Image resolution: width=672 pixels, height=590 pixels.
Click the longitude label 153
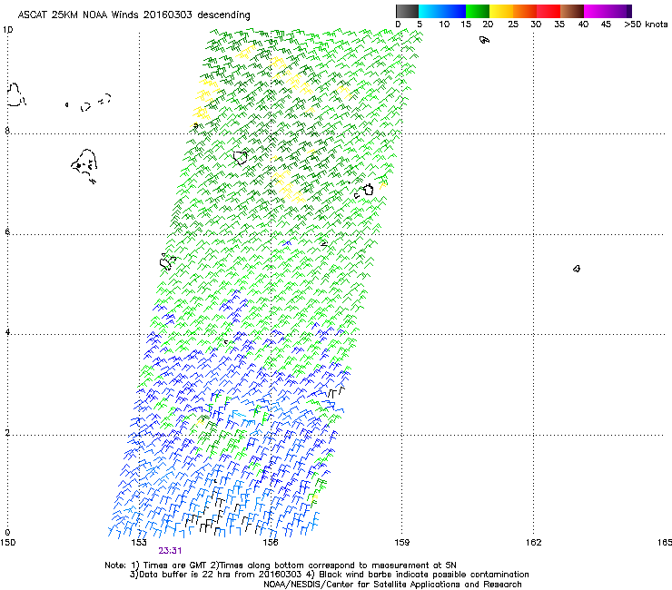pyautogui.click(x=139, y=543)
